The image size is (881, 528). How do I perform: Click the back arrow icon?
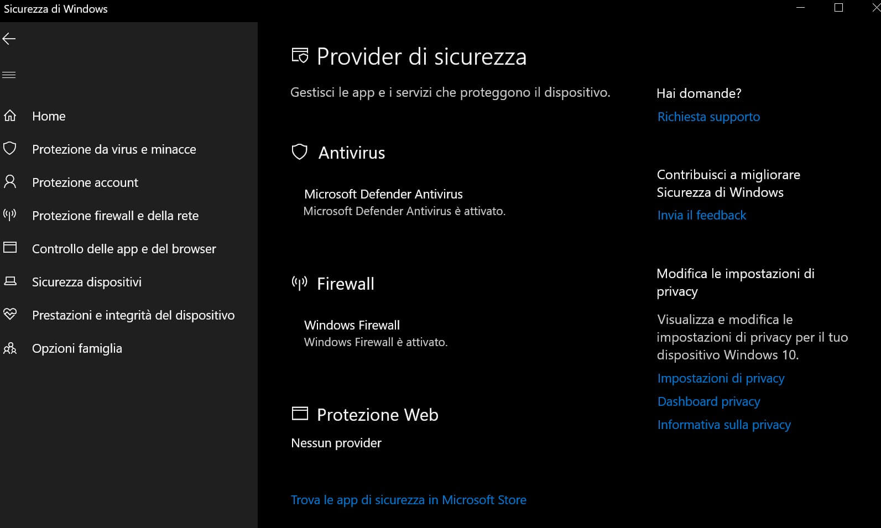click(x=9, y=39)
